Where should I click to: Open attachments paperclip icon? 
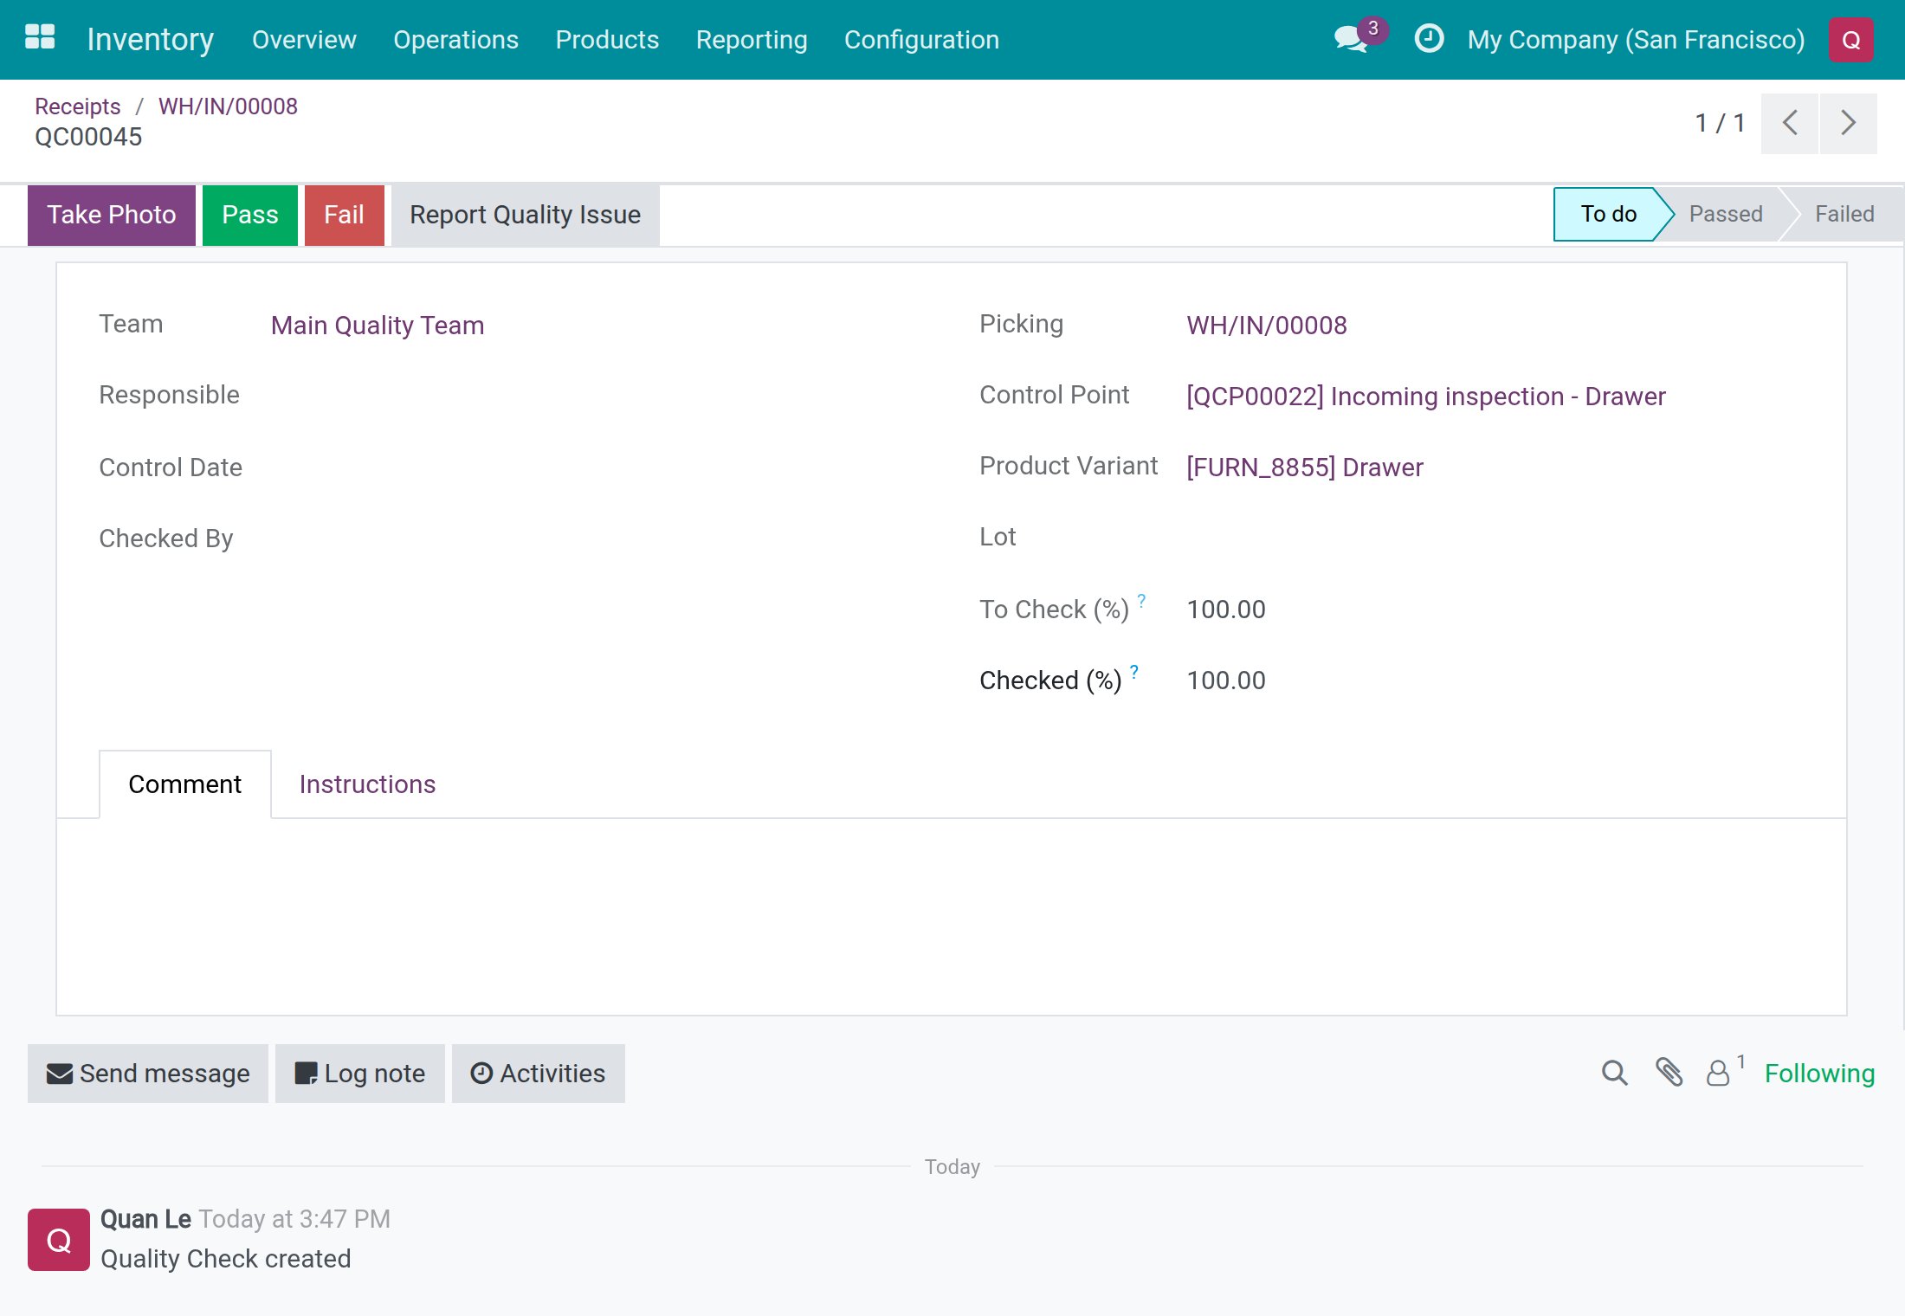coord(1669,1073)
